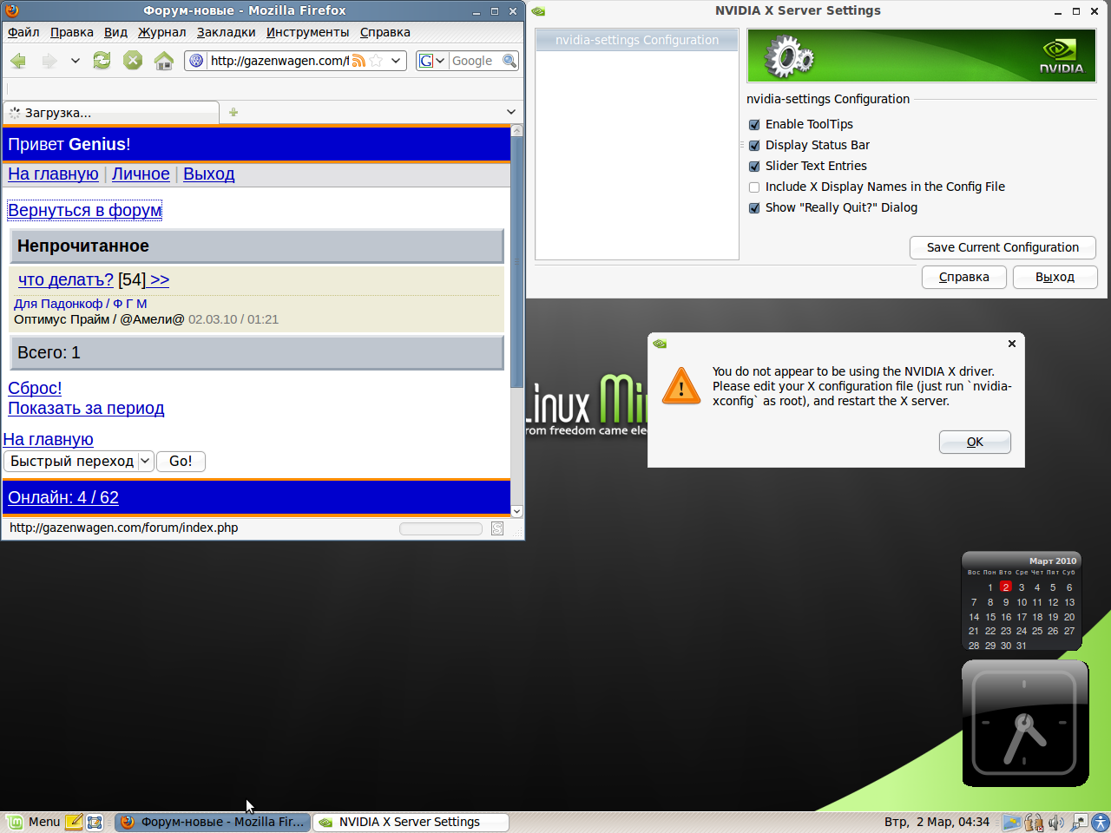Enable Include X Display Names in Config File
Screen dimensions: 1111x833
point(754,187)
